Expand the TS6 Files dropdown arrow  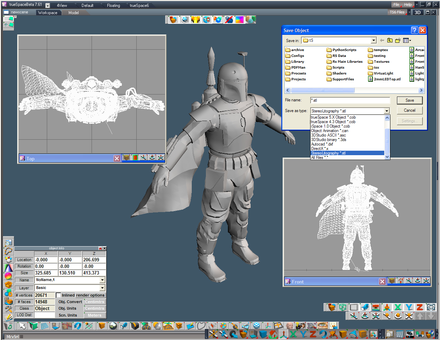(409, 12)
